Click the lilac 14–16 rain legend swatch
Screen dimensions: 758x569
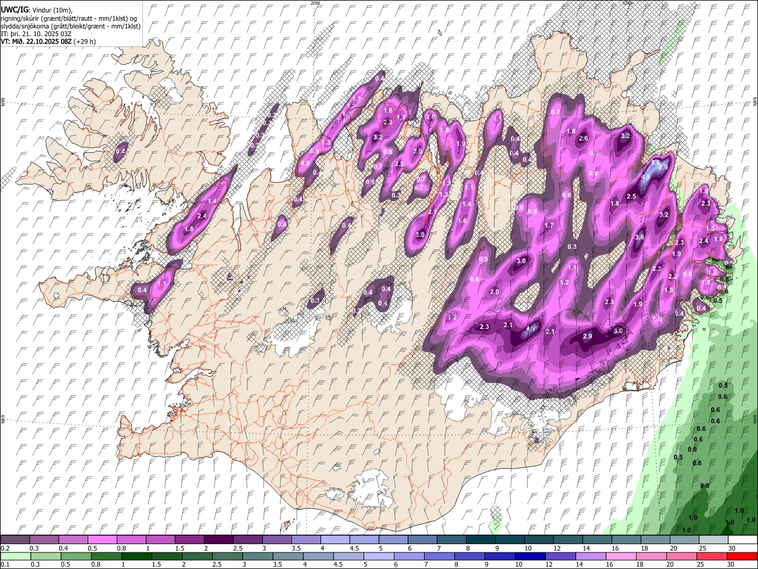click(592, 556)
